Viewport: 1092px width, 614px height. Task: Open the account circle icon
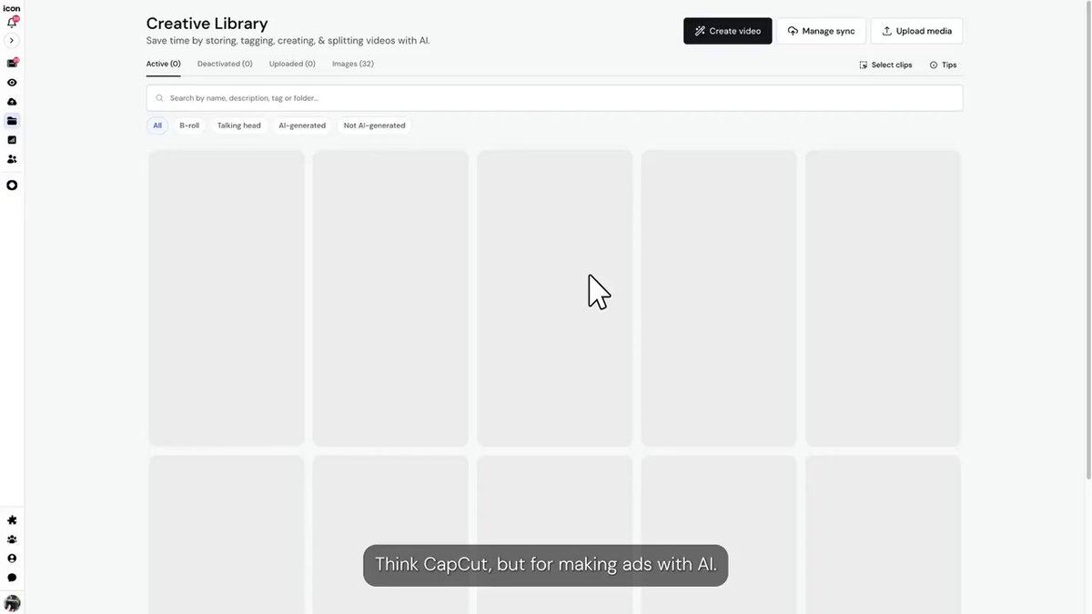(12, 559)
